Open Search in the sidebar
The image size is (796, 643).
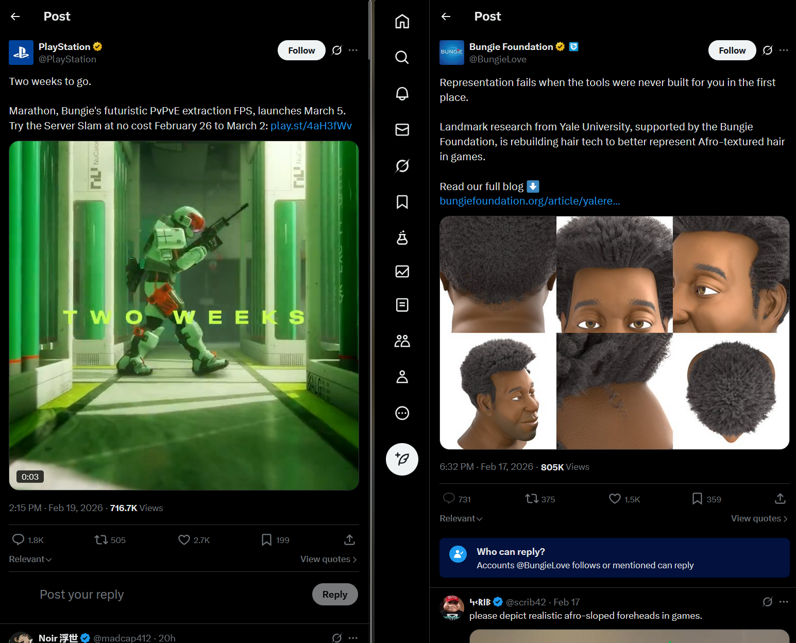click(402, 57)
